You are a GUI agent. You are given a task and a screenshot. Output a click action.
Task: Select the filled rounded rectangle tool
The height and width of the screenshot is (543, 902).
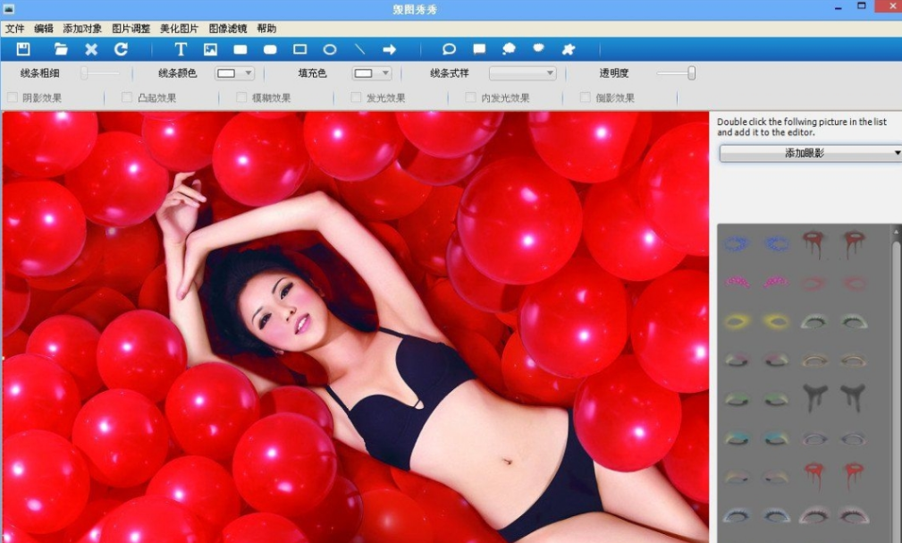[270, 49]
